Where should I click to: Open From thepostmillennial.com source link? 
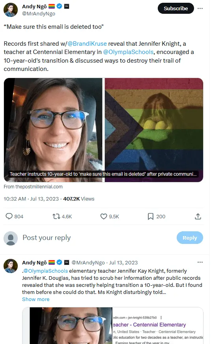click(x=33, y=187)
